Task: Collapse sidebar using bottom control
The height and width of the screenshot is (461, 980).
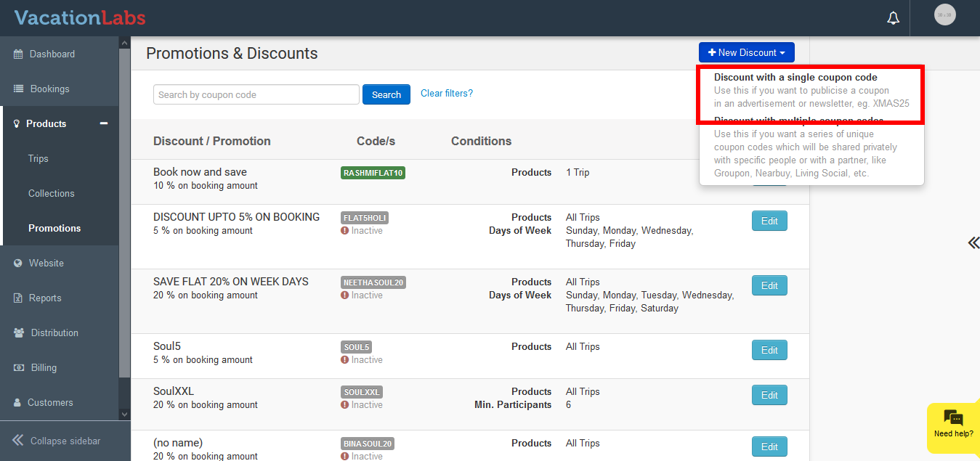Action: click(x=57, y=441)
